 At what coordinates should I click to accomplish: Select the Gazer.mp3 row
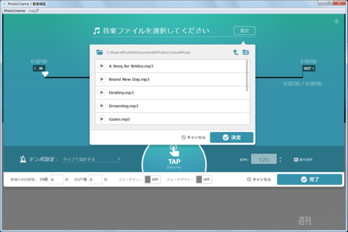pyautogui.click(x=172, y=119)
